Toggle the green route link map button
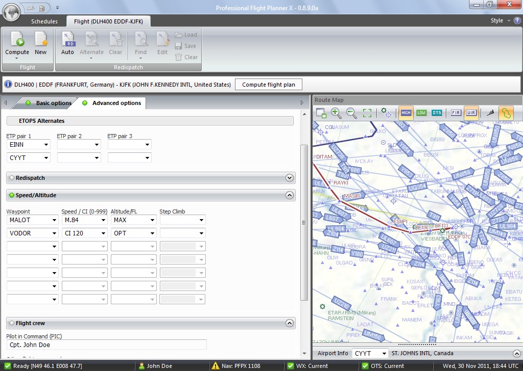 click(506, 113)
